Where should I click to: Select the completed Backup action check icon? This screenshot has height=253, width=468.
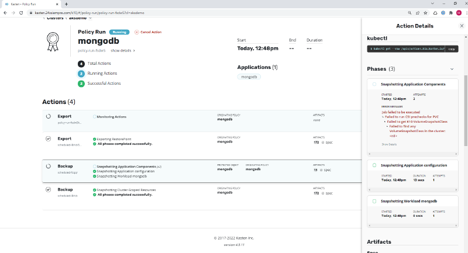click(49, 189)
